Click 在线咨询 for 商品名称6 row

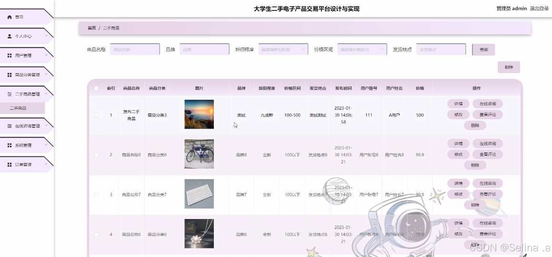(488, 223)
